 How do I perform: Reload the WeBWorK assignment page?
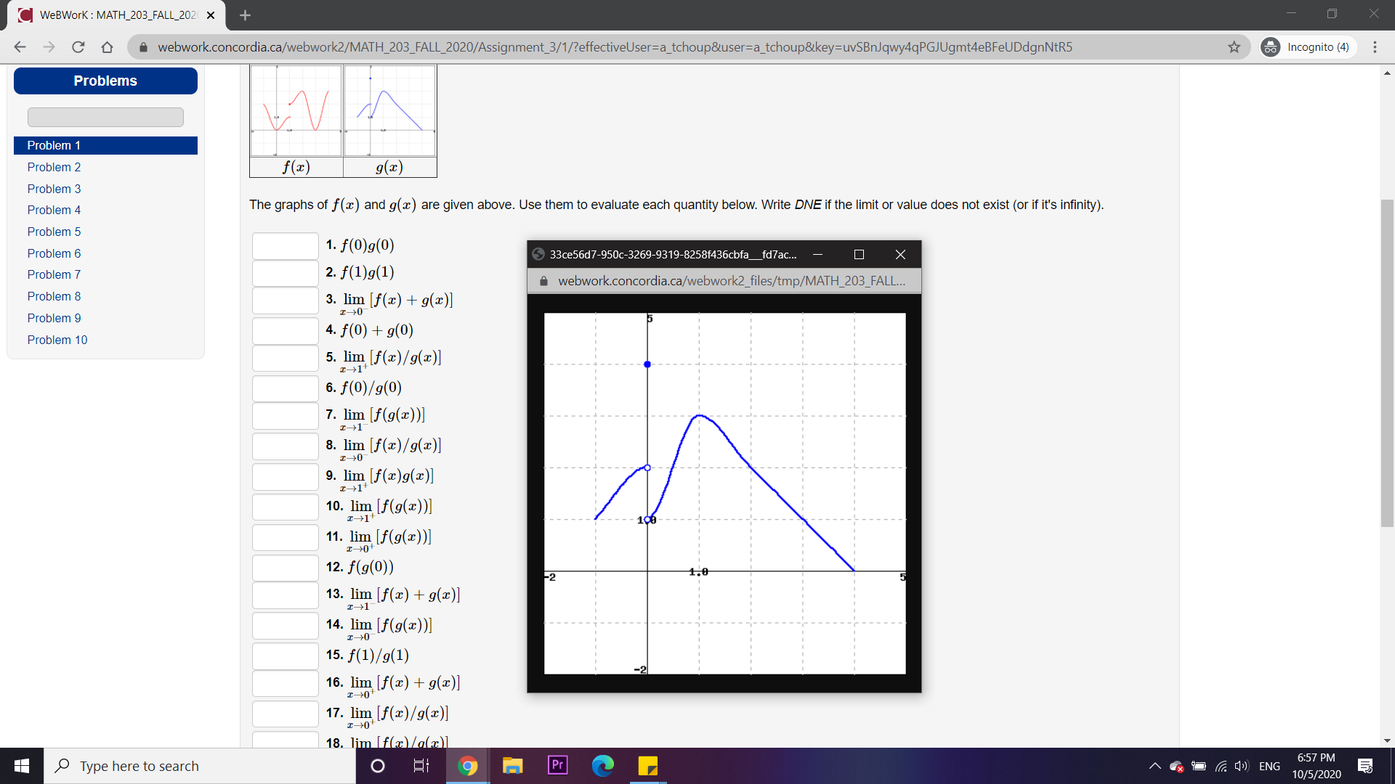pos(78,46)
